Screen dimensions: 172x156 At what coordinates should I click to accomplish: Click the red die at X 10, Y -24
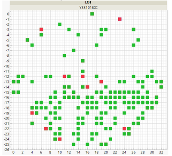(x=60, y=139)
